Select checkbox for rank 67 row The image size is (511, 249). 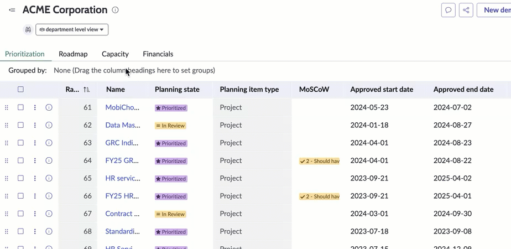[x=20, y=214]
